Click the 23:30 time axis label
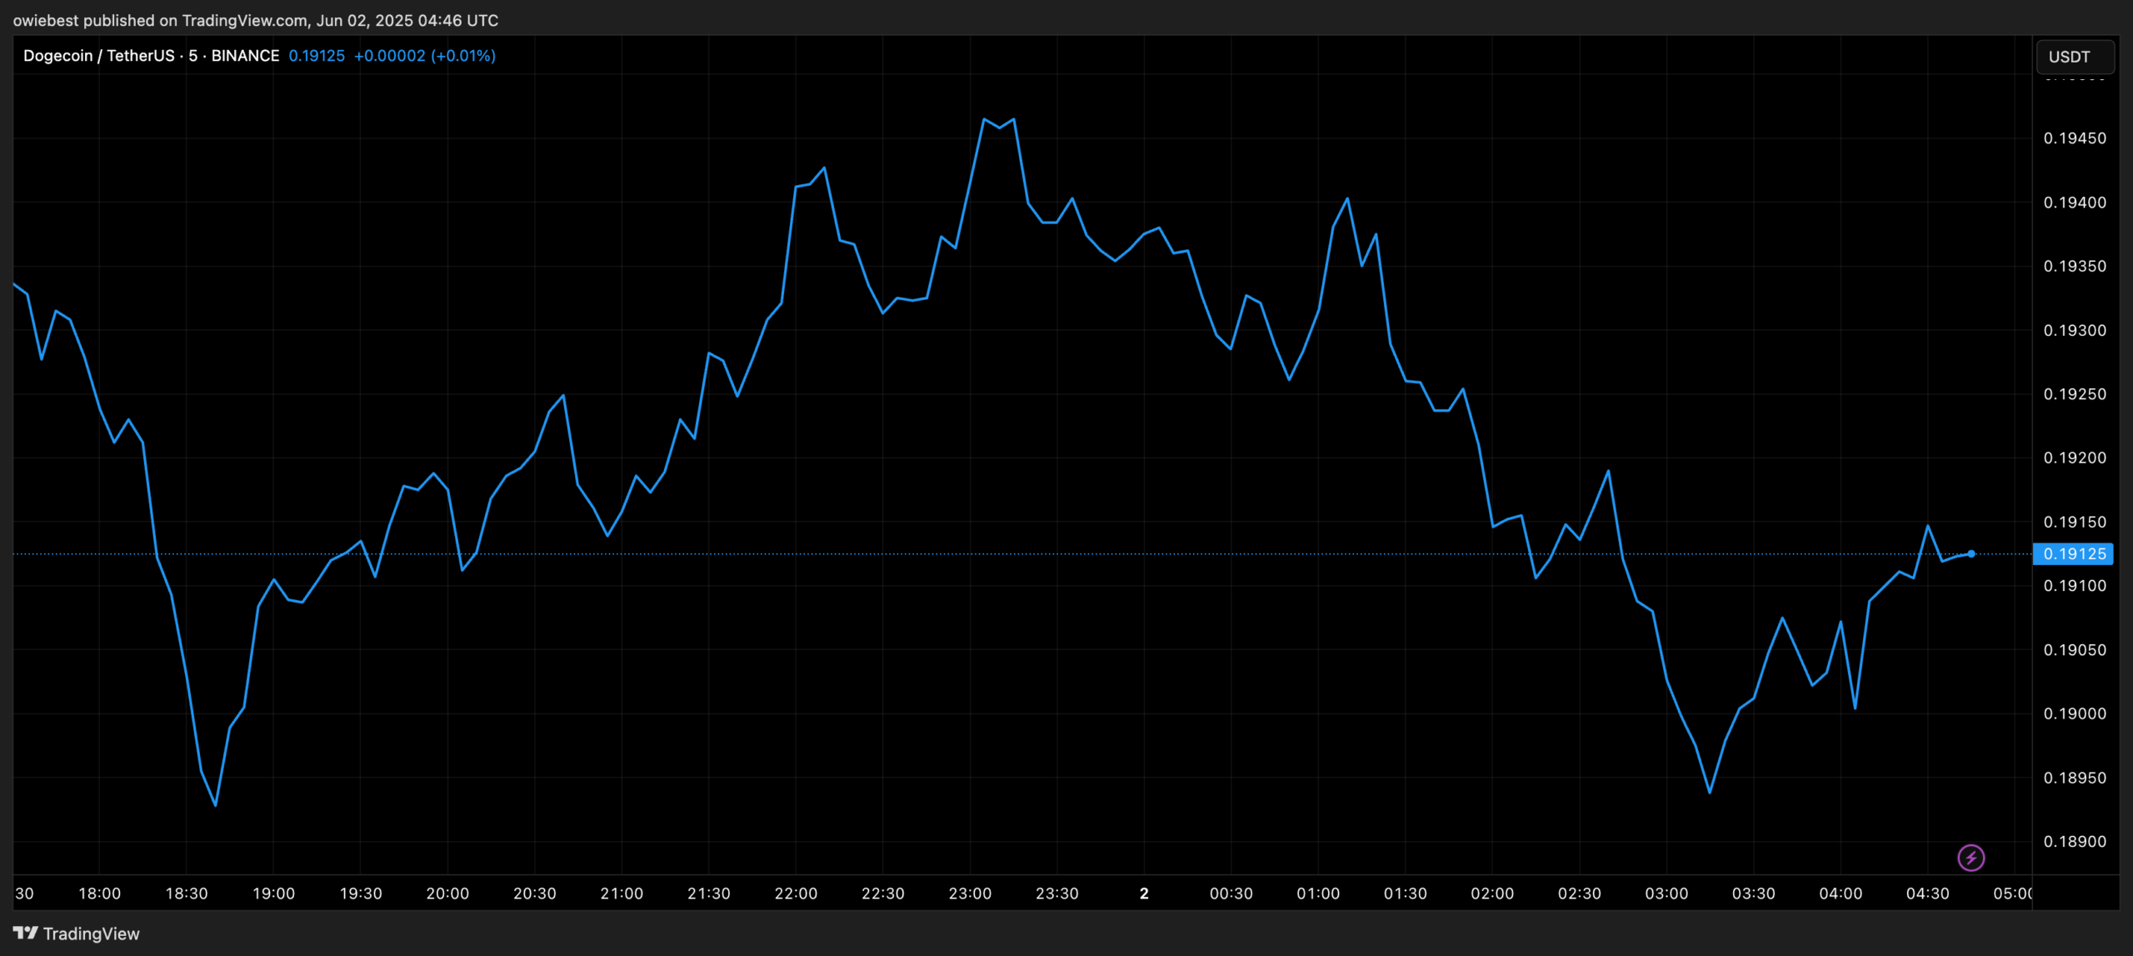The image size is (2133, 956). tap(1057, 893)
